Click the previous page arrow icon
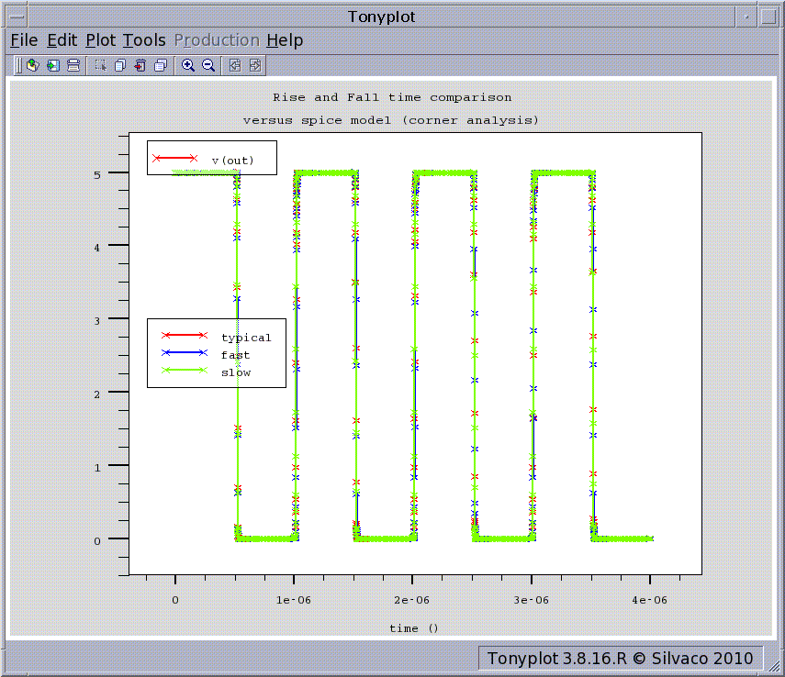 click(x=235, y=65)
